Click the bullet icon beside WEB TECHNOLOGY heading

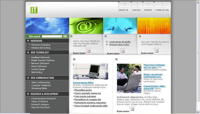pyautogui.click(x=28, y=52)
